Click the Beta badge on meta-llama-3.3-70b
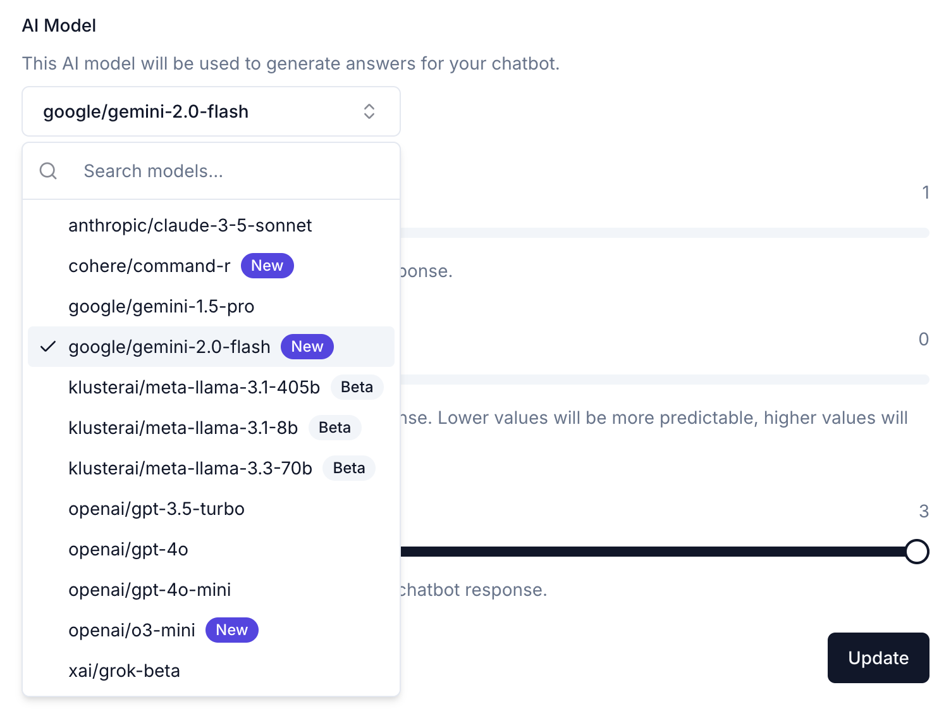Viewport: 951px width, 711px height. tap(349, 468)
